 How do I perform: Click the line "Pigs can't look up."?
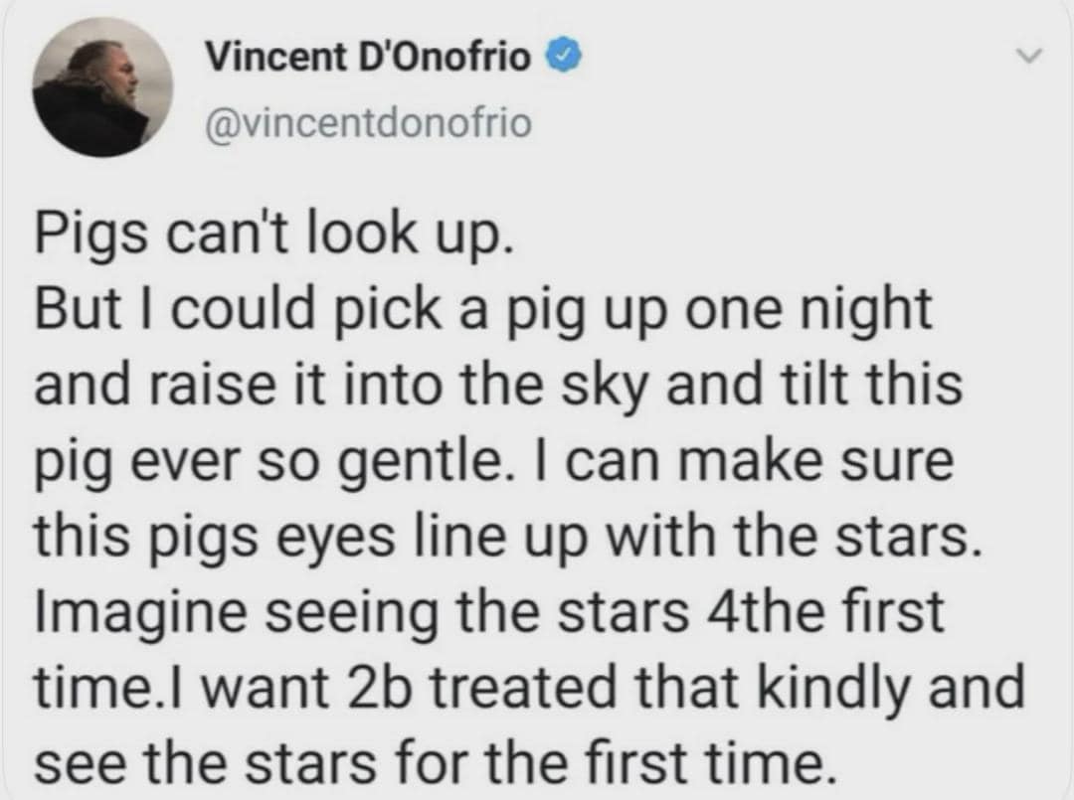pos(273,235)
